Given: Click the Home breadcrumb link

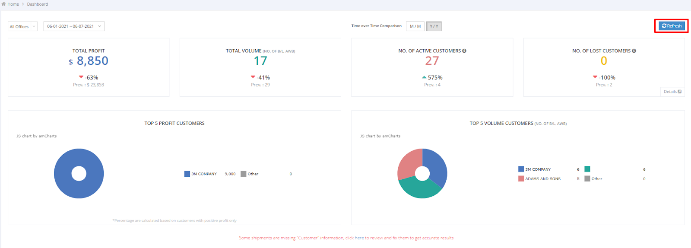Looking at the screenshot, I should click(x=13, y=4).
